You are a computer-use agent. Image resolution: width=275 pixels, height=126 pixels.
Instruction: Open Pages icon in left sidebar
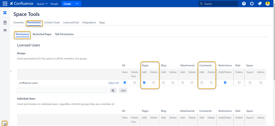[x=5, y=22]
